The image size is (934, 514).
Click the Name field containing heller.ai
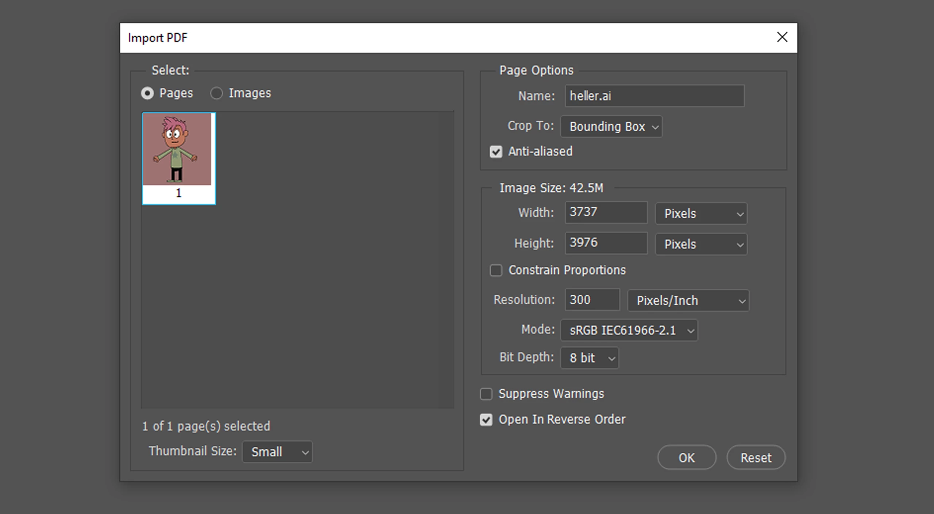[x=654, y=96]
